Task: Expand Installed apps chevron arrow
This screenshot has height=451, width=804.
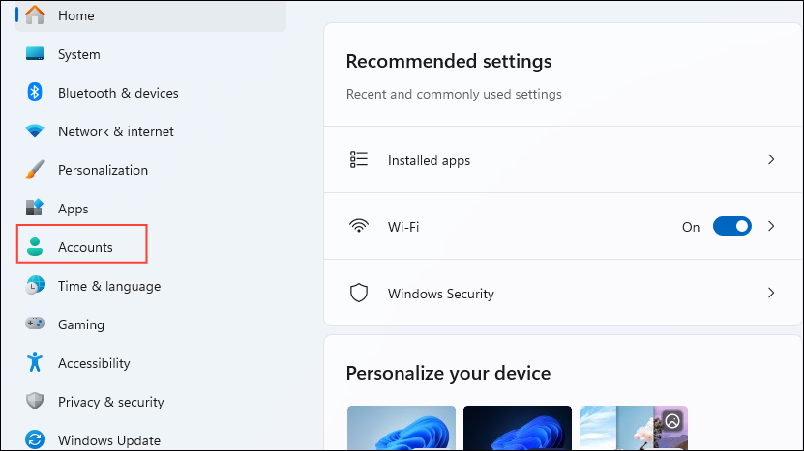Action: 771,159
